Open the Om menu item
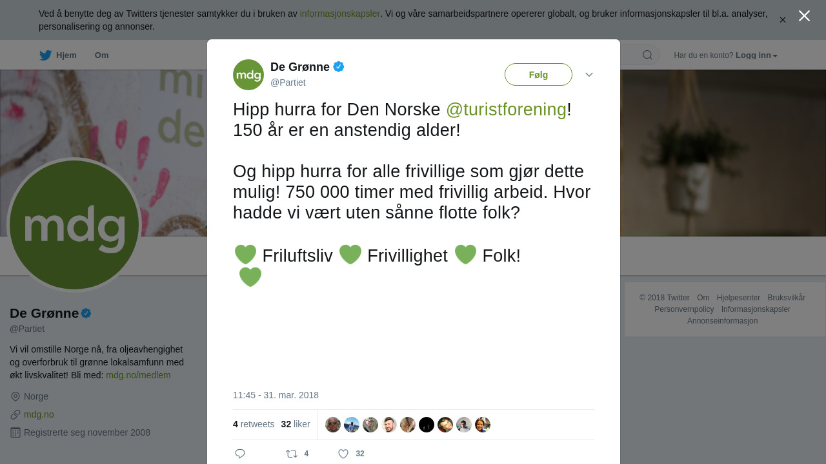 [102, 55]
